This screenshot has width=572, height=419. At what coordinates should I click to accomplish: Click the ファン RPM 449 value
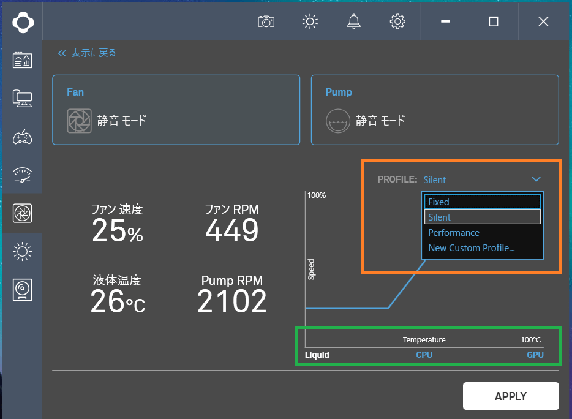coord(232,230)
